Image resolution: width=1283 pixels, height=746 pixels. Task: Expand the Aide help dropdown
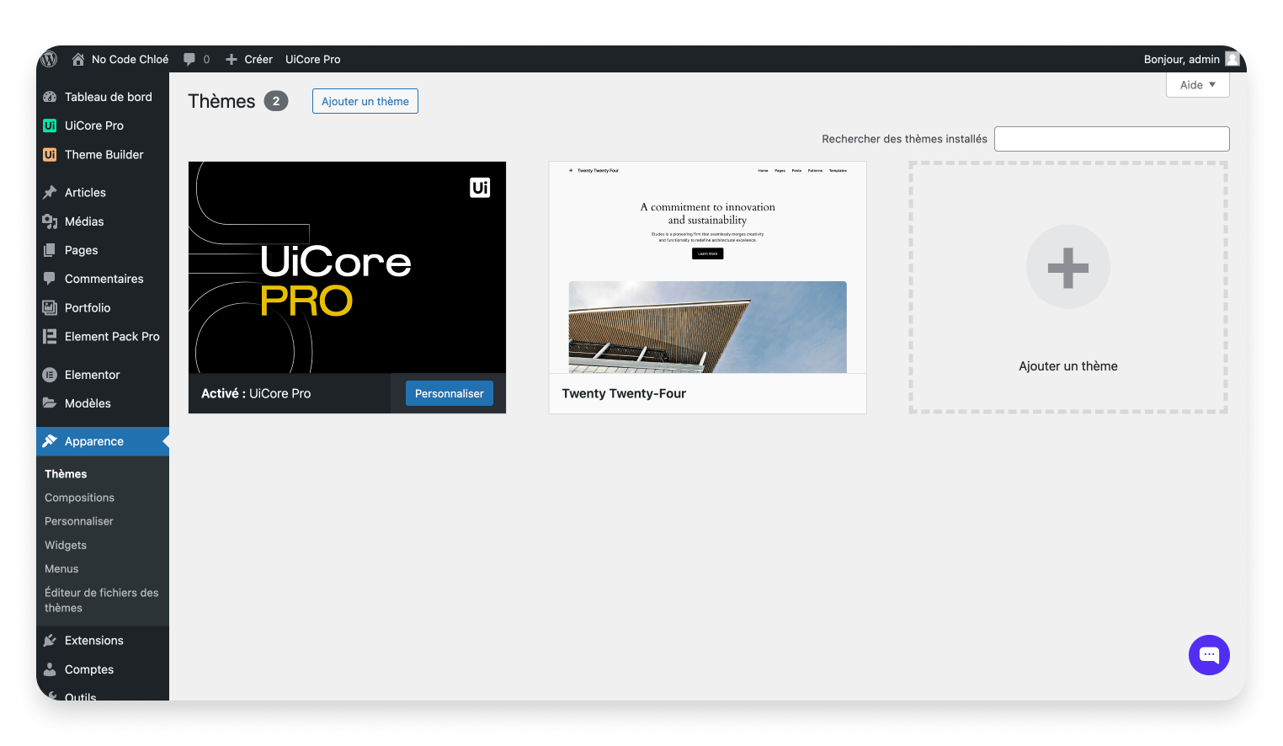[1197, 85]
